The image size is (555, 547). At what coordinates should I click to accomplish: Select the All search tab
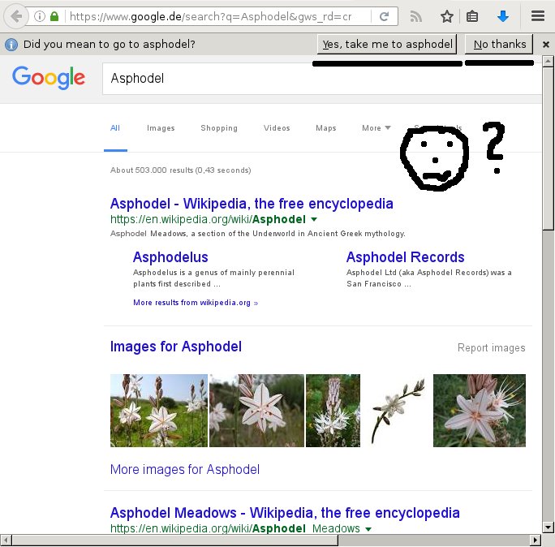115,127
